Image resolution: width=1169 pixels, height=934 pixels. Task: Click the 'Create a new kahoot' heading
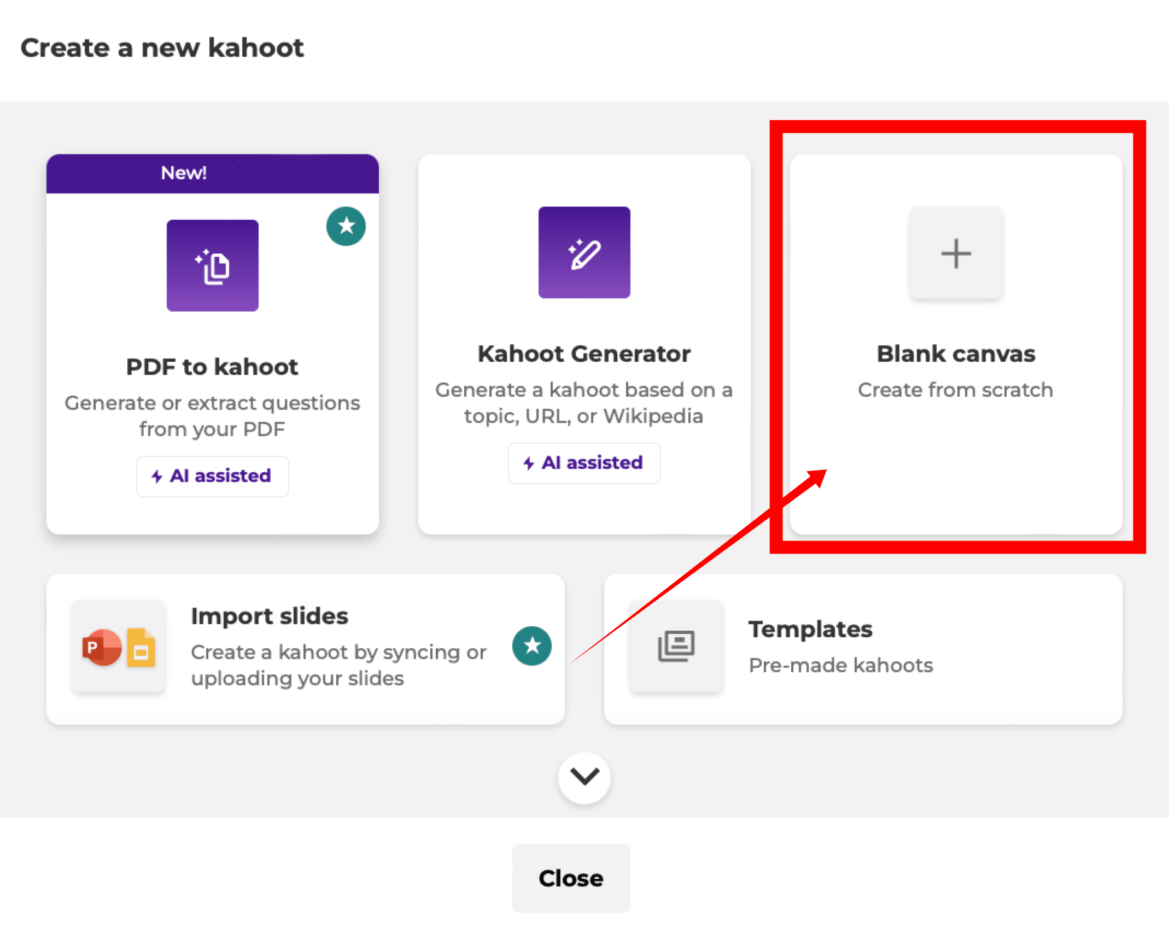(x=162, y=48)
